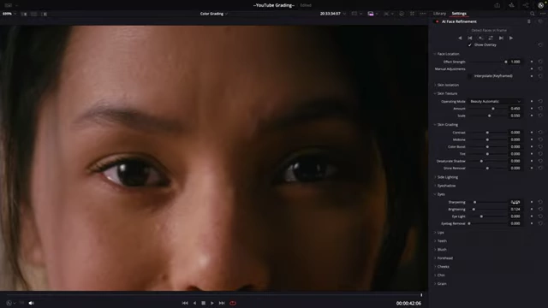Click the skin texture Amount slider handle

coord(493,109)
